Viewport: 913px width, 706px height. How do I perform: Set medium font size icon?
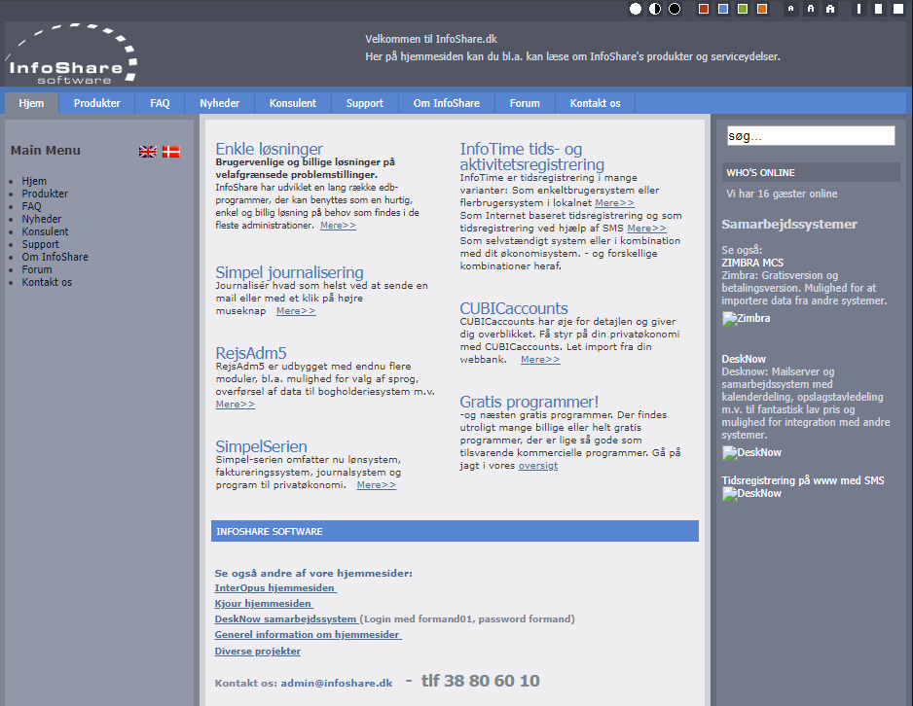[x=811, y=9]
